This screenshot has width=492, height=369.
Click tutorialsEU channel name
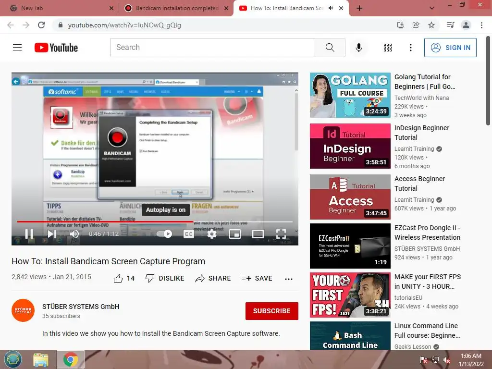408,297
